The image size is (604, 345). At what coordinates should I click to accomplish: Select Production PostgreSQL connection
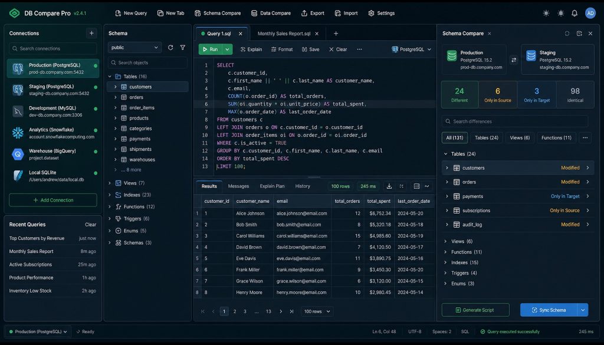pyautogui.click(x=53, y=68)
